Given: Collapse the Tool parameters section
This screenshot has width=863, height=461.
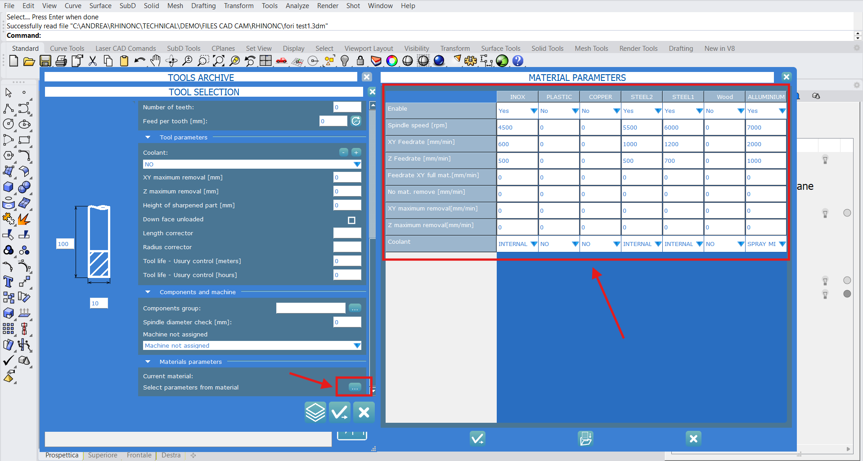Looking at the screenshot, I should point(148,138).
